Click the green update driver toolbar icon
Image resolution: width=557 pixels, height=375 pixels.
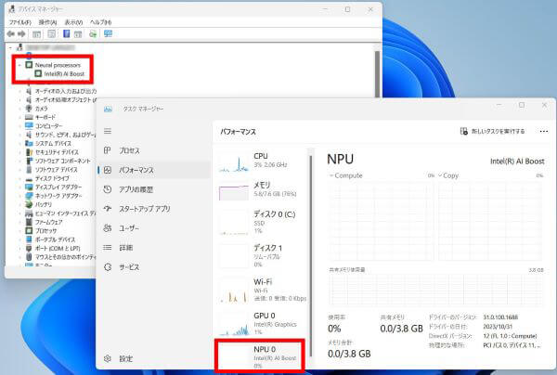coord(93,34)
